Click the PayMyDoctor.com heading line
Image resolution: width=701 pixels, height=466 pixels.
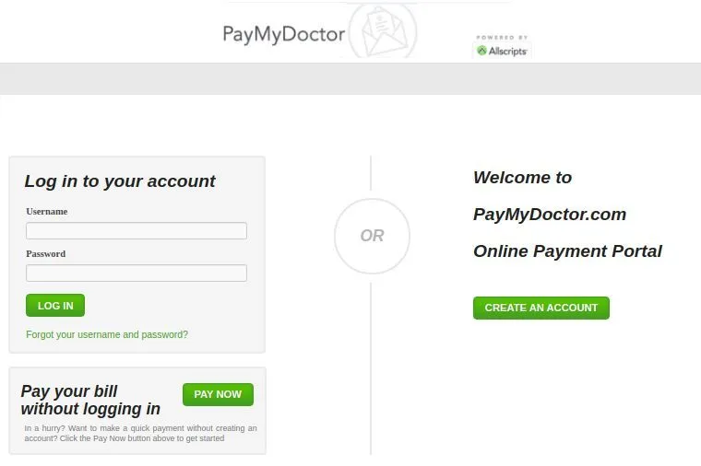click(550, 215)
